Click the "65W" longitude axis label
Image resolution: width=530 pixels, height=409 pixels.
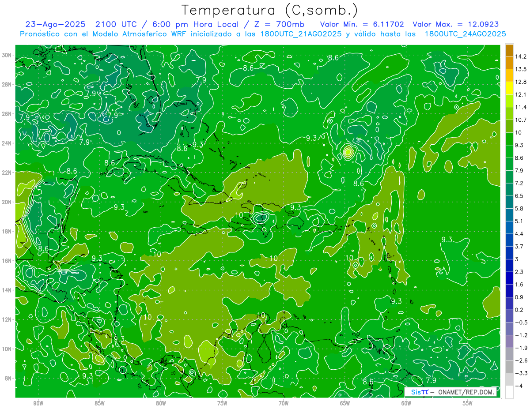point(345,403)
